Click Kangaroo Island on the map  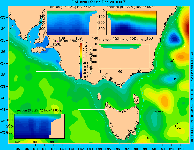[39, 50]
